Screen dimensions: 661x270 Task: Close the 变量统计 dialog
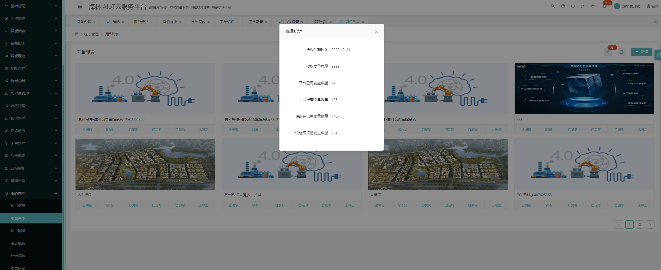click(376, 31)
